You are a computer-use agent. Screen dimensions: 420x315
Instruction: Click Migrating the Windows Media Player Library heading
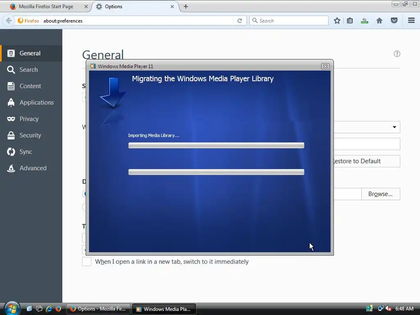click(x=203, y=79)
